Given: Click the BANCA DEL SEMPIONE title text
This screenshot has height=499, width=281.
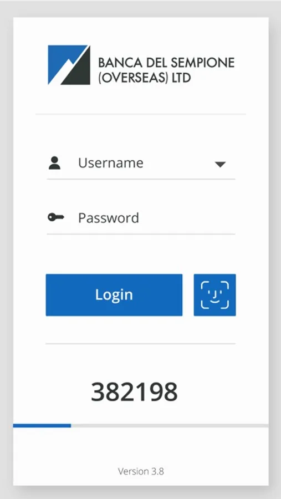Looking at the screenshot, I should [x=166, y=63].
